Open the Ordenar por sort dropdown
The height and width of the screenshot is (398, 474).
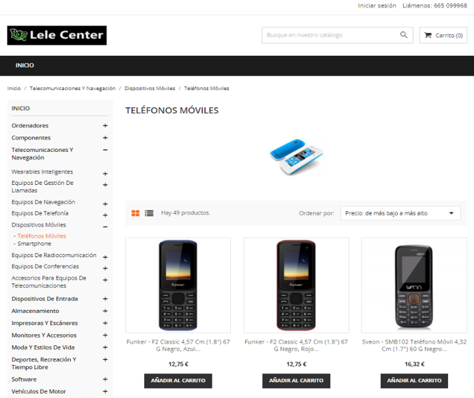click(400, 213)
